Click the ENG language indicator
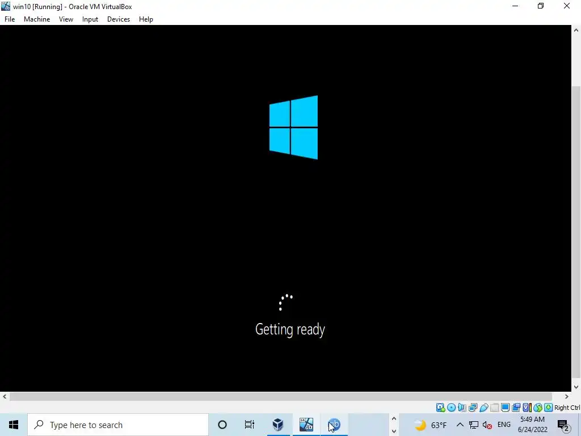Image resolution: width=581 pixels, height=436 pixels. (504, 425)
